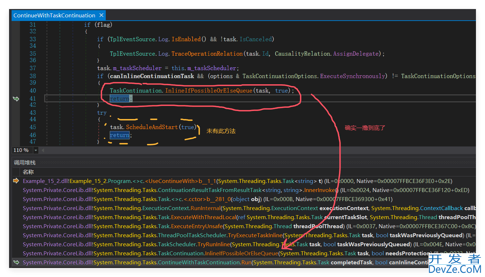Screen dimensions: 485x277
Task: Click InlineIfPossibleOrElseQueue call on line 40
Action: click(209, 90)
